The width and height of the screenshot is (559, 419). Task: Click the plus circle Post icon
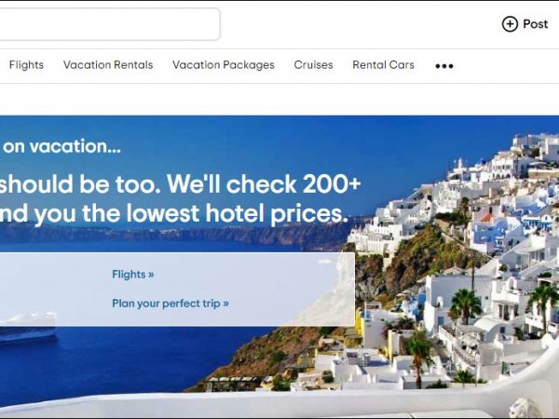(510, 24)
